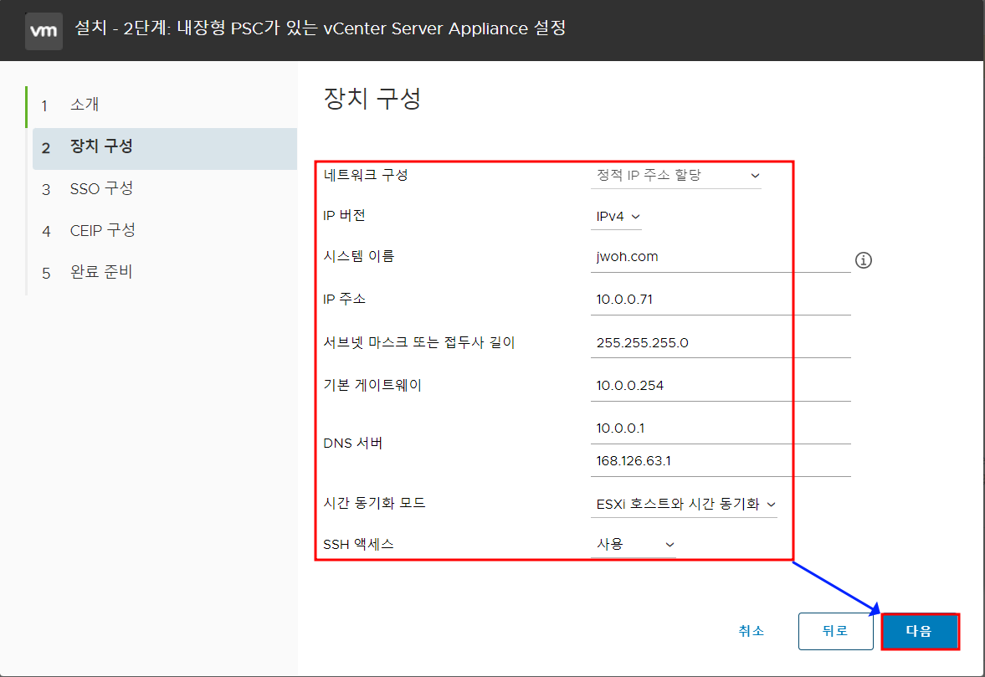Click the 서브넷 마스크 또는 접두사 길이 label

coord(419,343)
